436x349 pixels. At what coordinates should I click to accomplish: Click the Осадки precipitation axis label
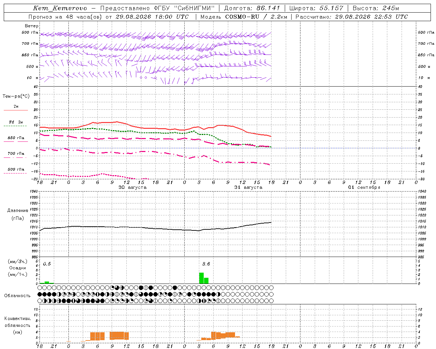coord(18,268)
